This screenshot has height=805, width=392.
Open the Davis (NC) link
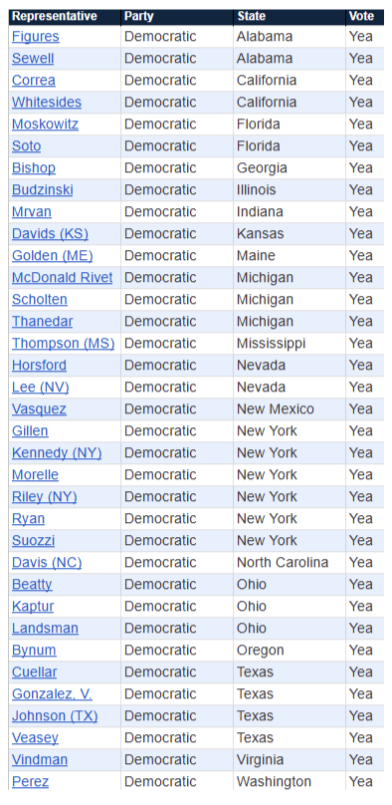click(47, 563)
